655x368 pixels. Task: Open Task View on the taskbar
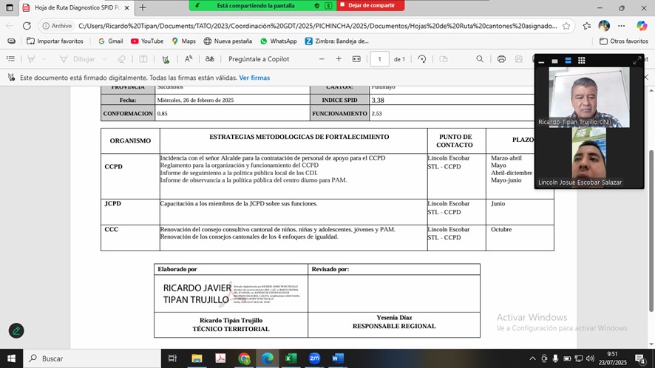point(172,358)
